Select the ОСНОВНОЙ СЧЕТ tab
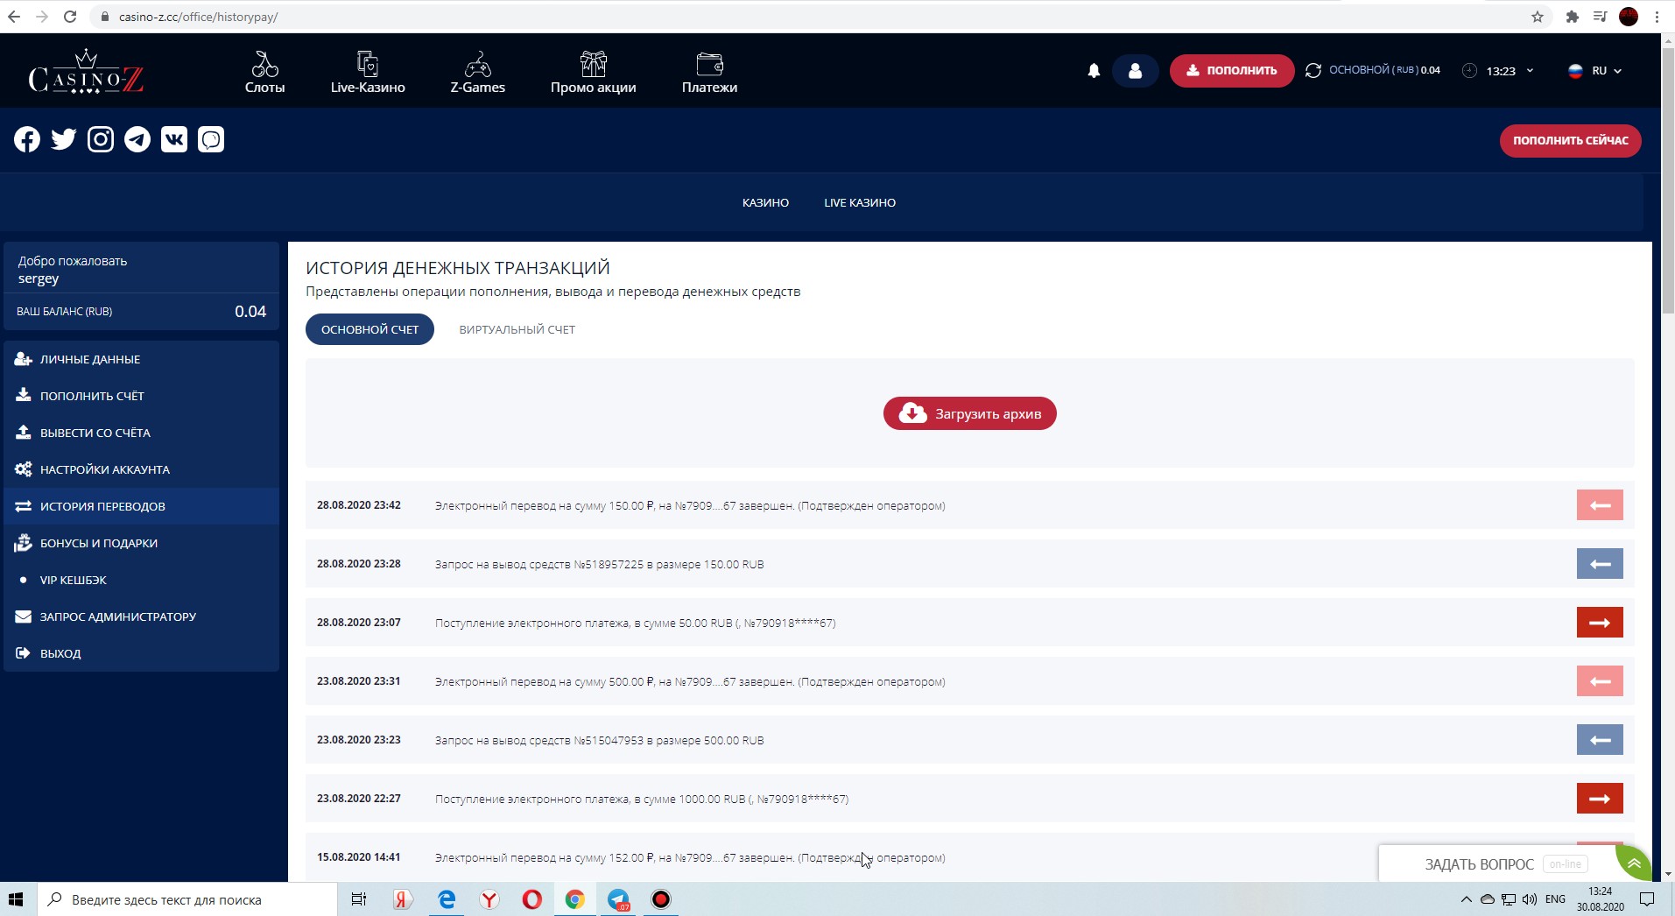Screen dimensions: 1675x916 click(369, 330)
